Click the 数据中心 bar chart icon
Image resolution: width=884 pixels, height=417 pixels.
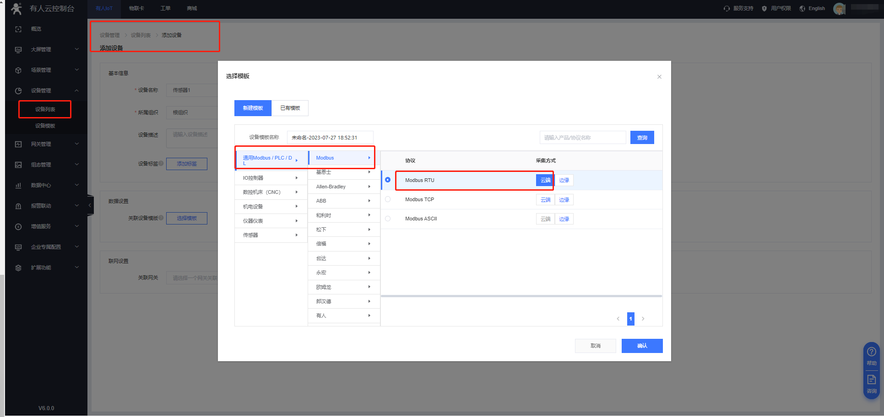pyautogui.click(x=18, y=186)
